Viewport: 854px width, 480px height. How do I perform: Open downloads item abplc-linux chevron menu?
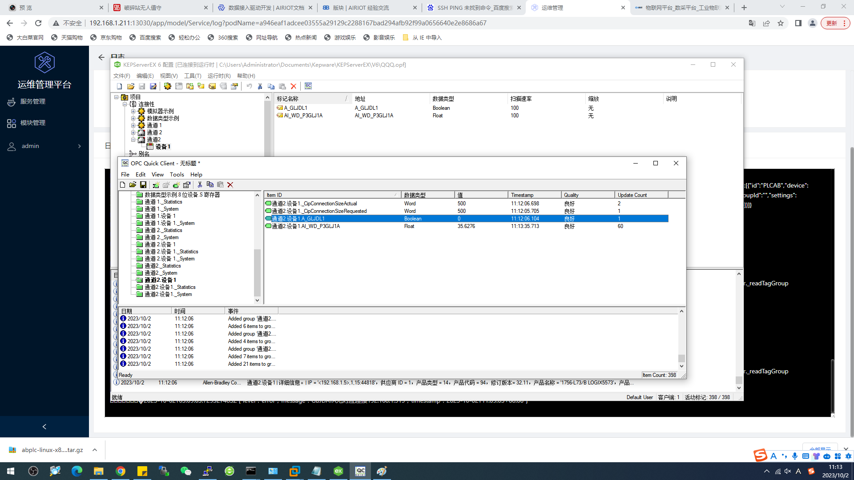(95, 450)
